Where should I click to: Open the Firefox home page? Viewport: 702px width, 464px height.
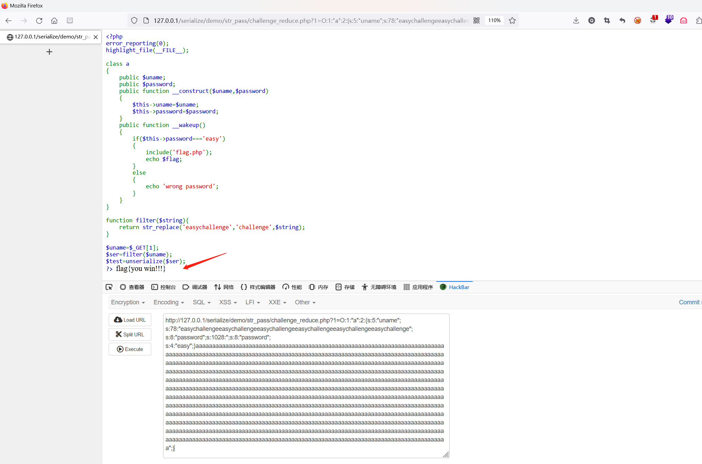tap(54, 21)
